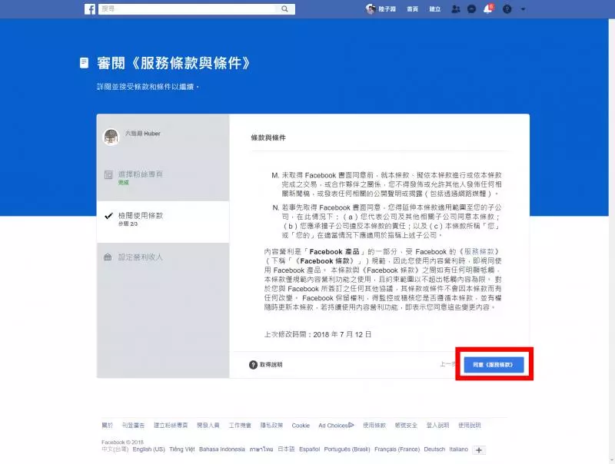Click the 審閱《服務條款與條件》 page title
The width and height of the screenshot is (615, 464).
(174, 63)
